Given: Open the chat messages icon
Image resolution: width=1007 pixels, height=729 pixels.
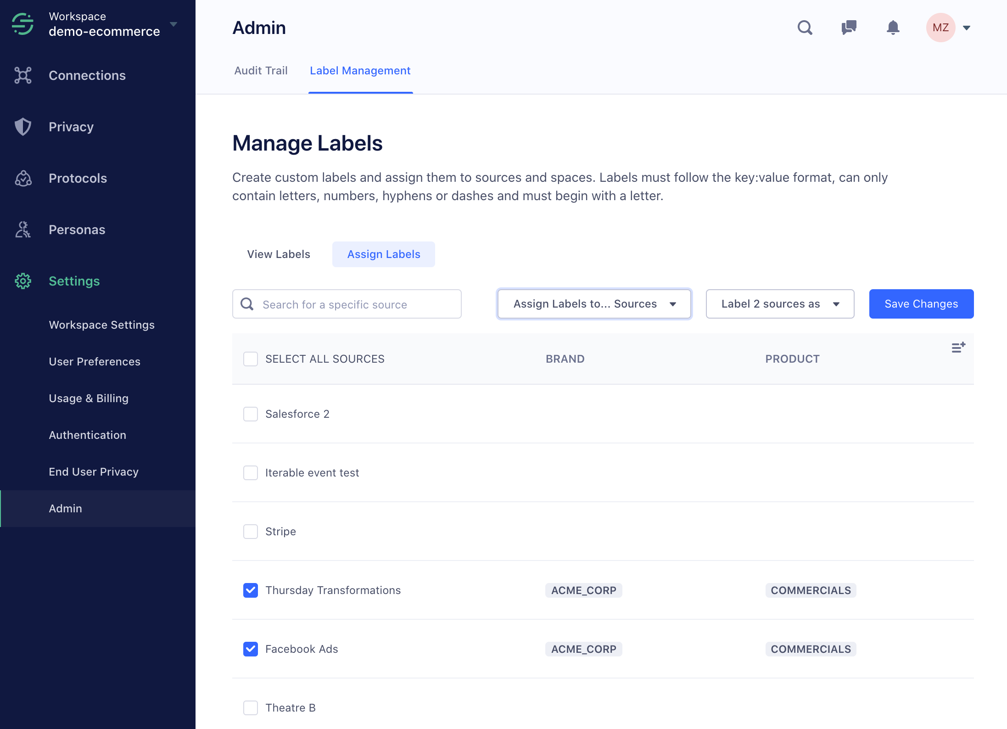Looking at the screenshot, I should [849, 28].
